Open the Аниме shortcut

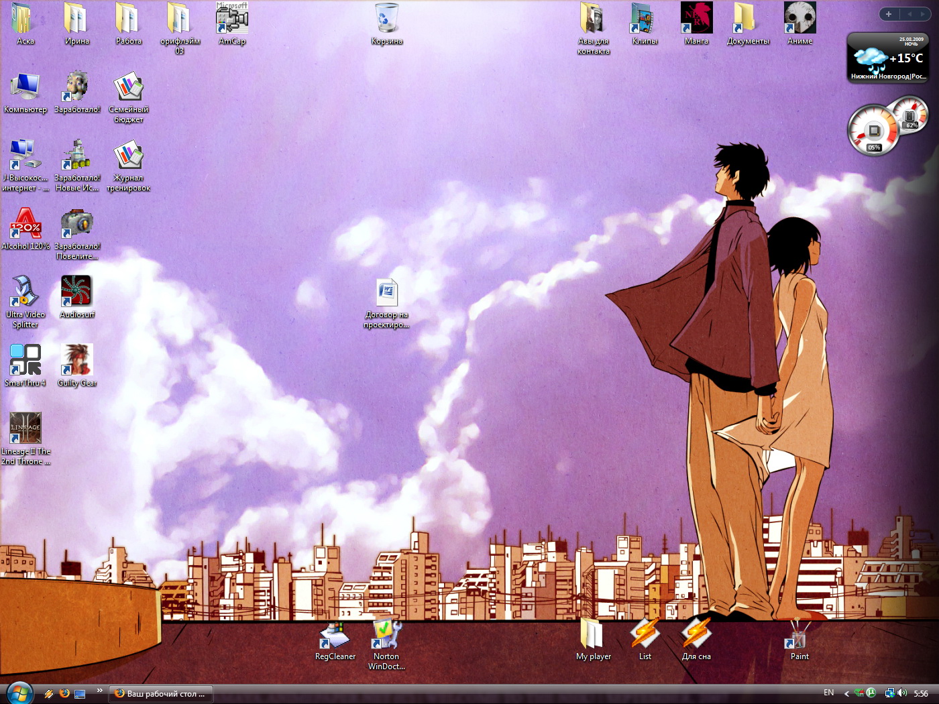799,23
